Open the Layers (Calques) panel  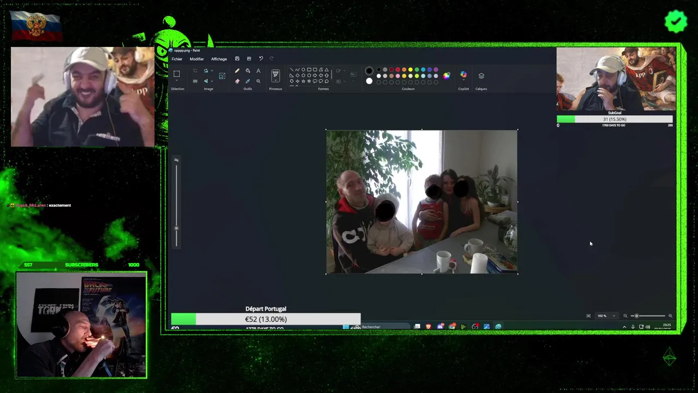click(x=482, y=76)
